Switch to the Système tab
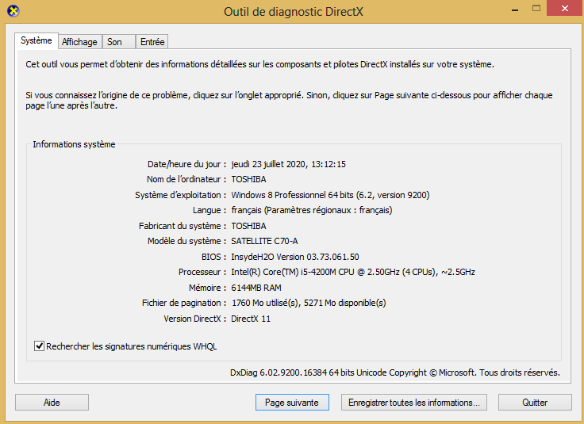This screenshot has width=584, height=424. (36, 40)
